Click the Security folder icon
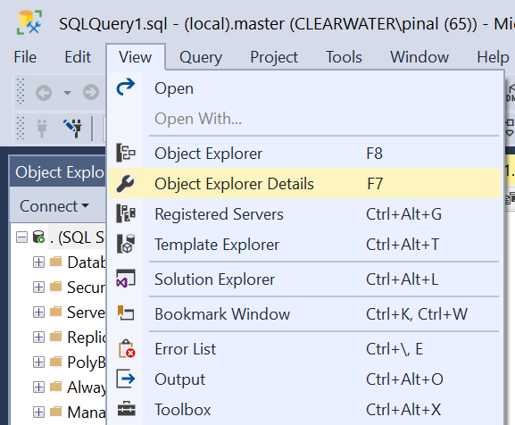 56,287
